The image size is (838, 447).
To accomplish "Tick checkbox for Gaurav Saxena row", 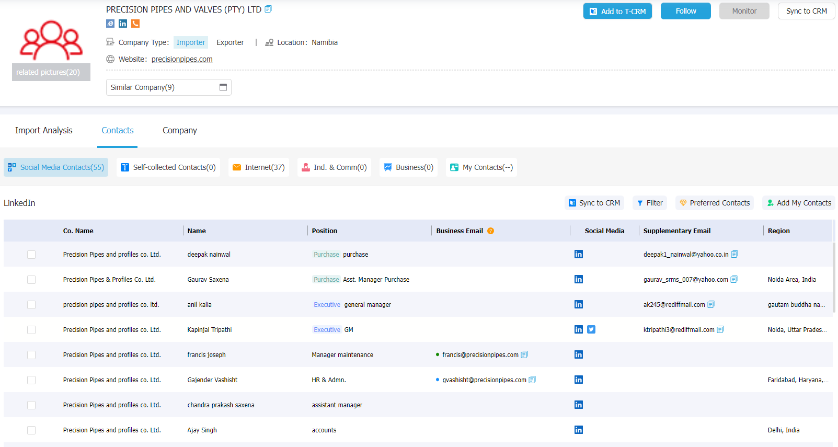I will pyautogui.click(x=31, y=280).
